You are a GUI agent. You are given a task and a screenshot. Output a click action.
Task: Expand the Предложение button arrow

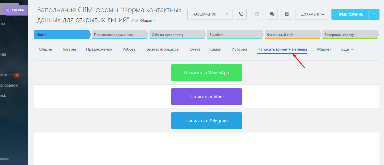pyautogui.click(x=374, y=14)
